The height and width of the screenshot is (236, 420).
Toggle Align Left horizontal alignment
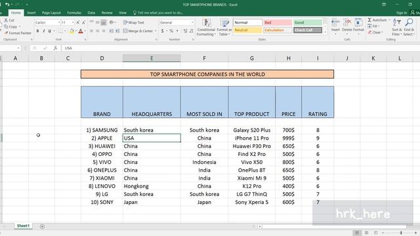pos(92,31)
